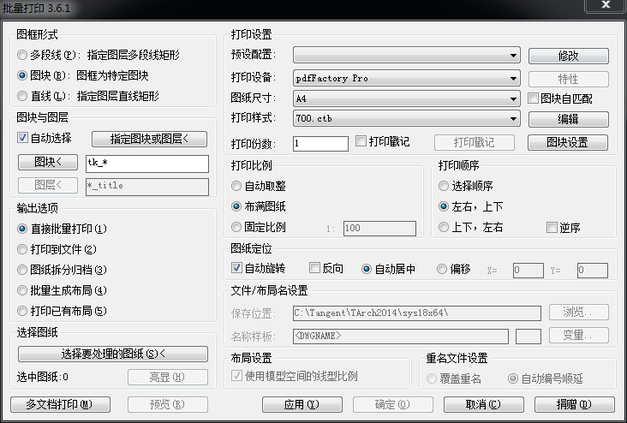Viewport: 627px width, 423px height.
Task: Choose 打印到文件(2) output option
Action: (22, 249)
